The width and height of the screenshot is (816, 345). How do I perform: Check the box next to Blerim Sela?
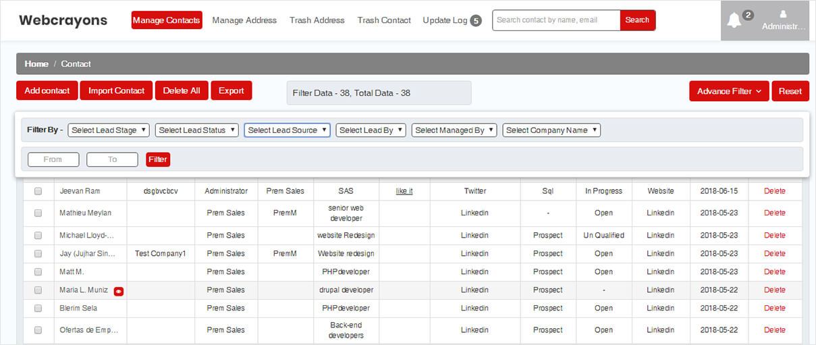pyautogui.click(x=38, y=309)
